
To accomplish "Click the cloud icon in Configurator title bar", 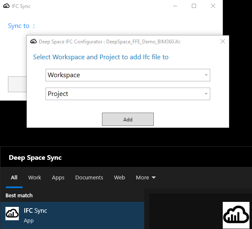I will click(33, 41).
